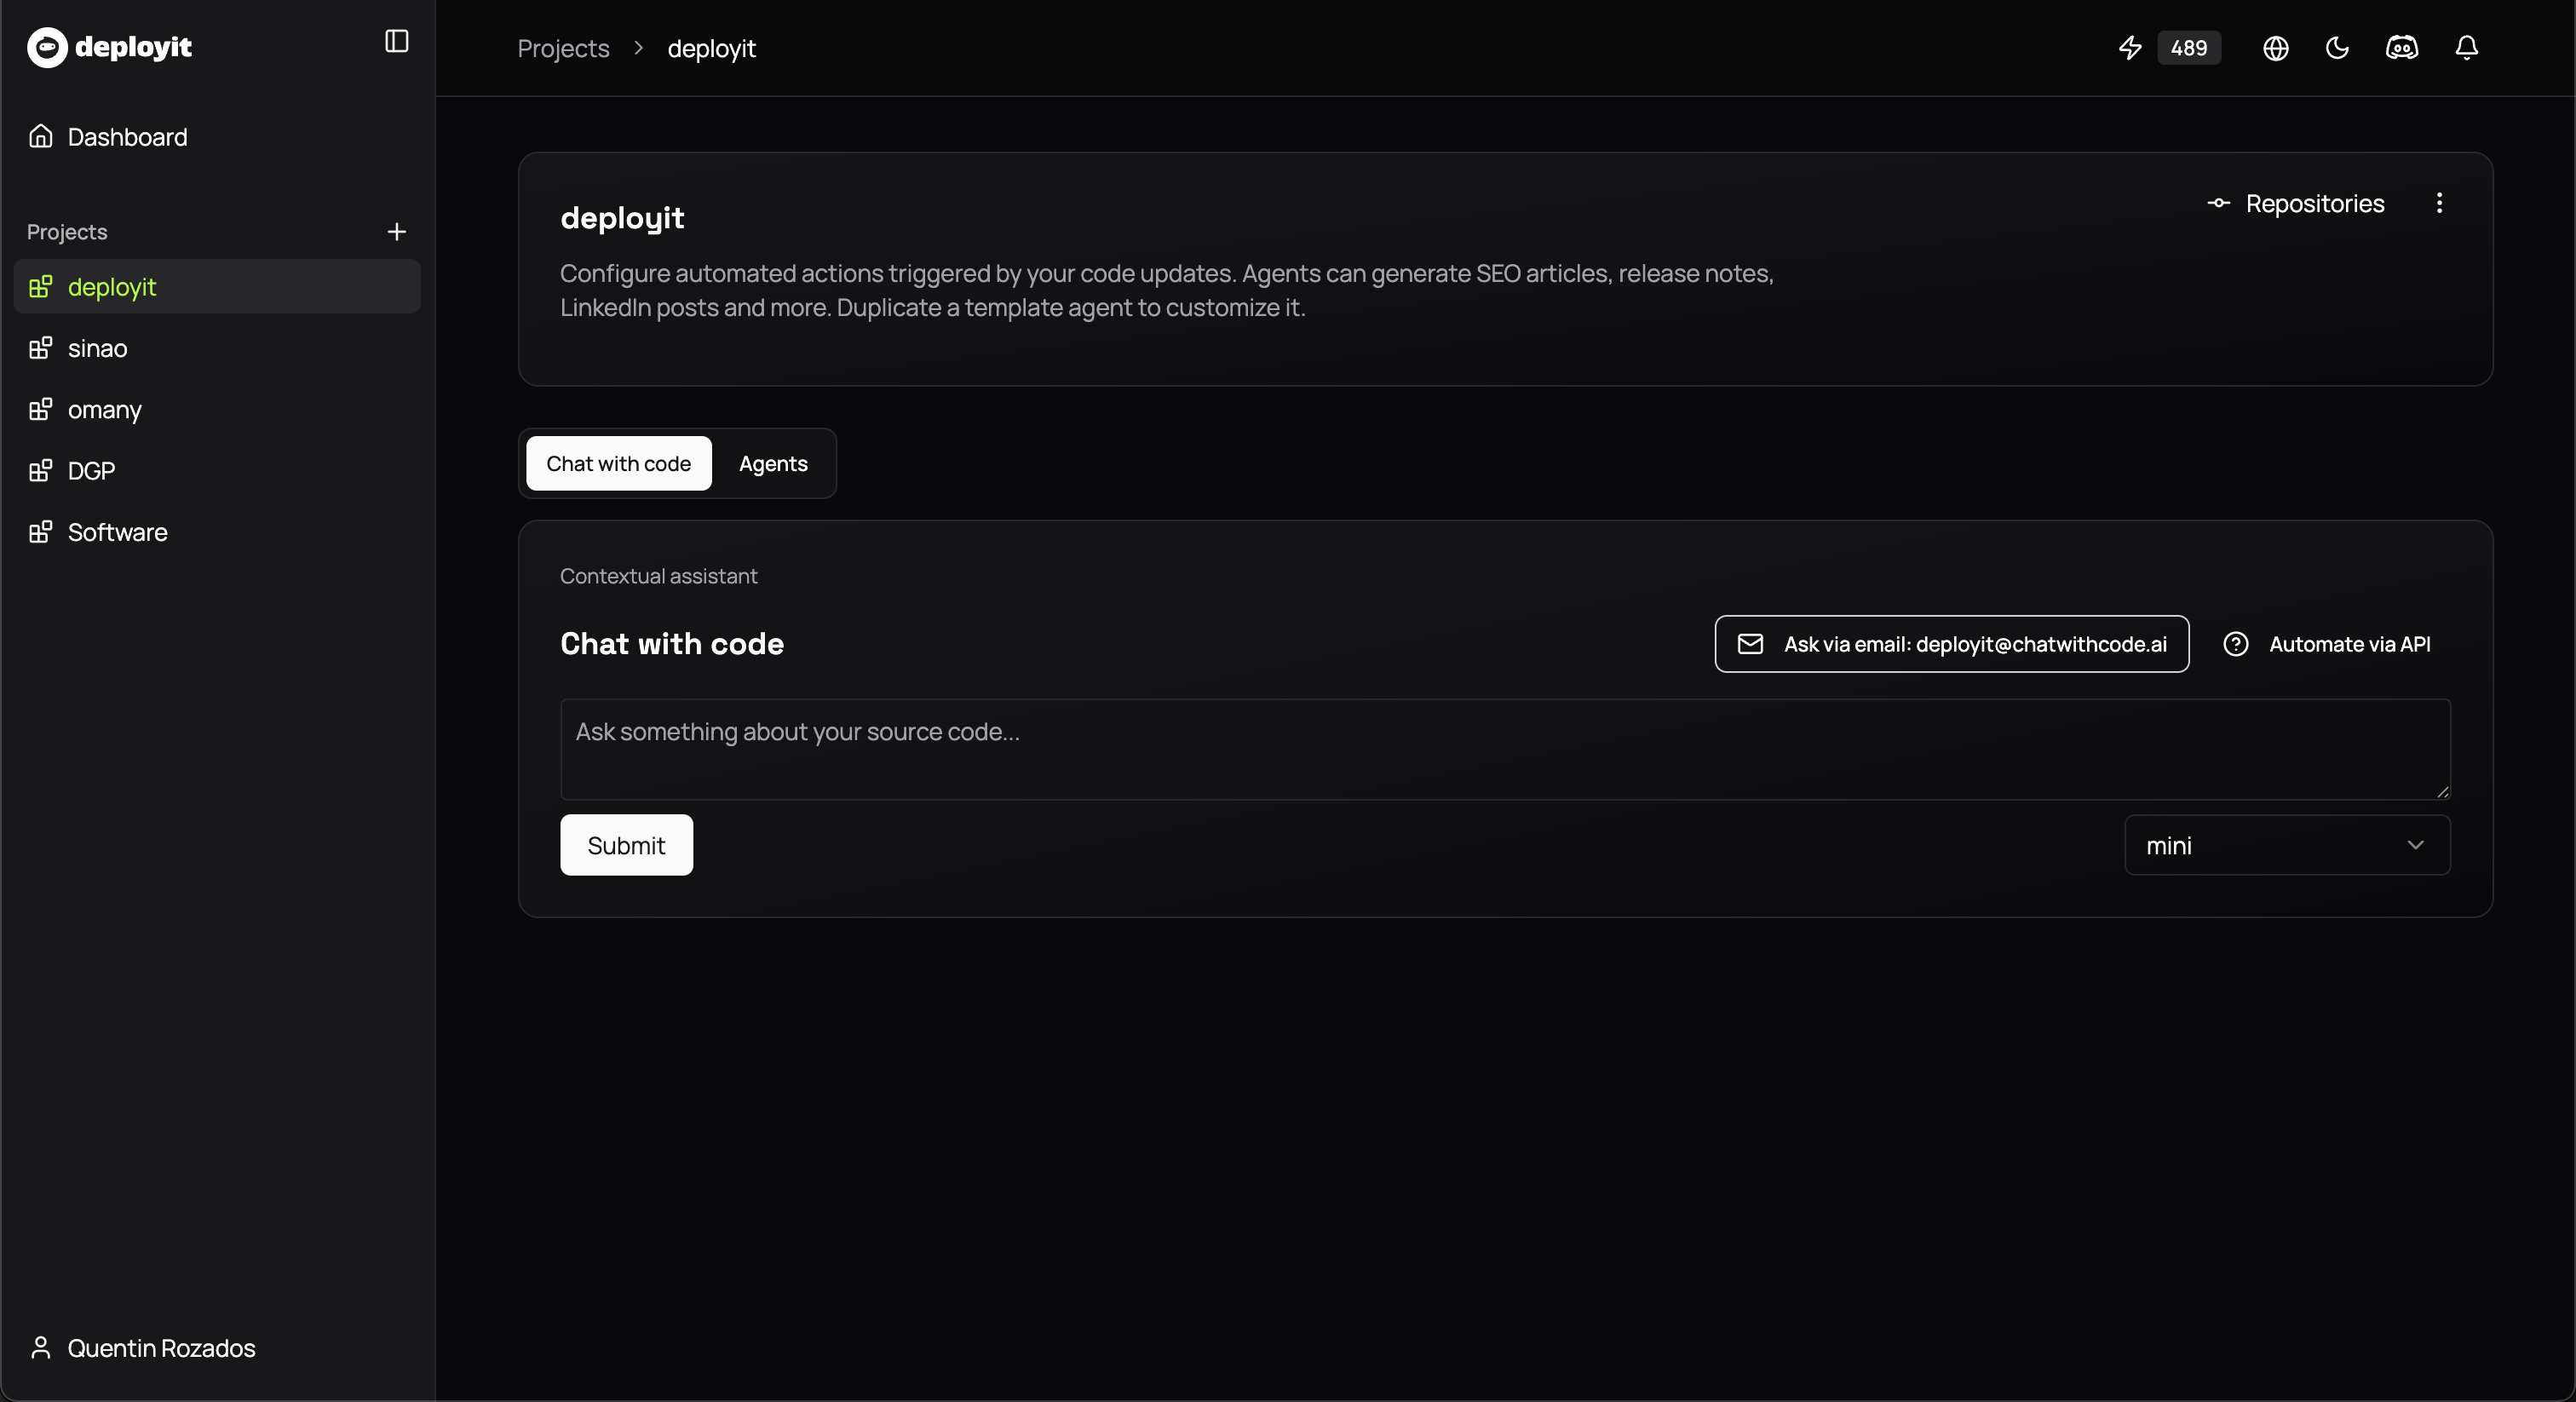2576x1402 pixels.
Task: Click the lightning credits icon
Action: (x=2130, y=48)
